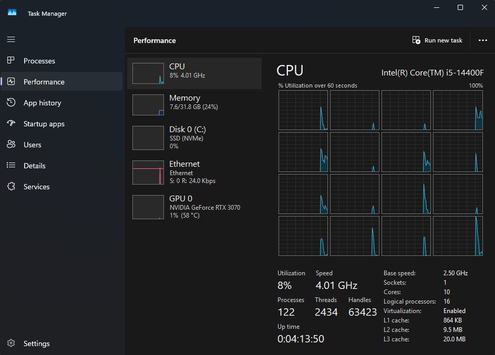Select the Performance page label
Screen dimensions: 495x355
click(x=44, y=82)
